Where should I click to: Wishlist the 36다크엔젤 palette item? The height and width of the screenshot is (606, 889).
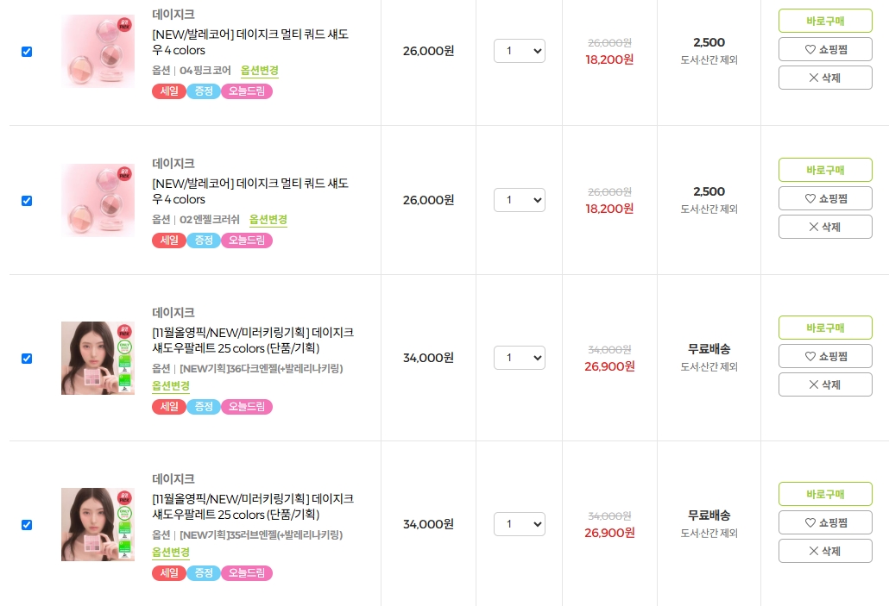pos(825,356)
